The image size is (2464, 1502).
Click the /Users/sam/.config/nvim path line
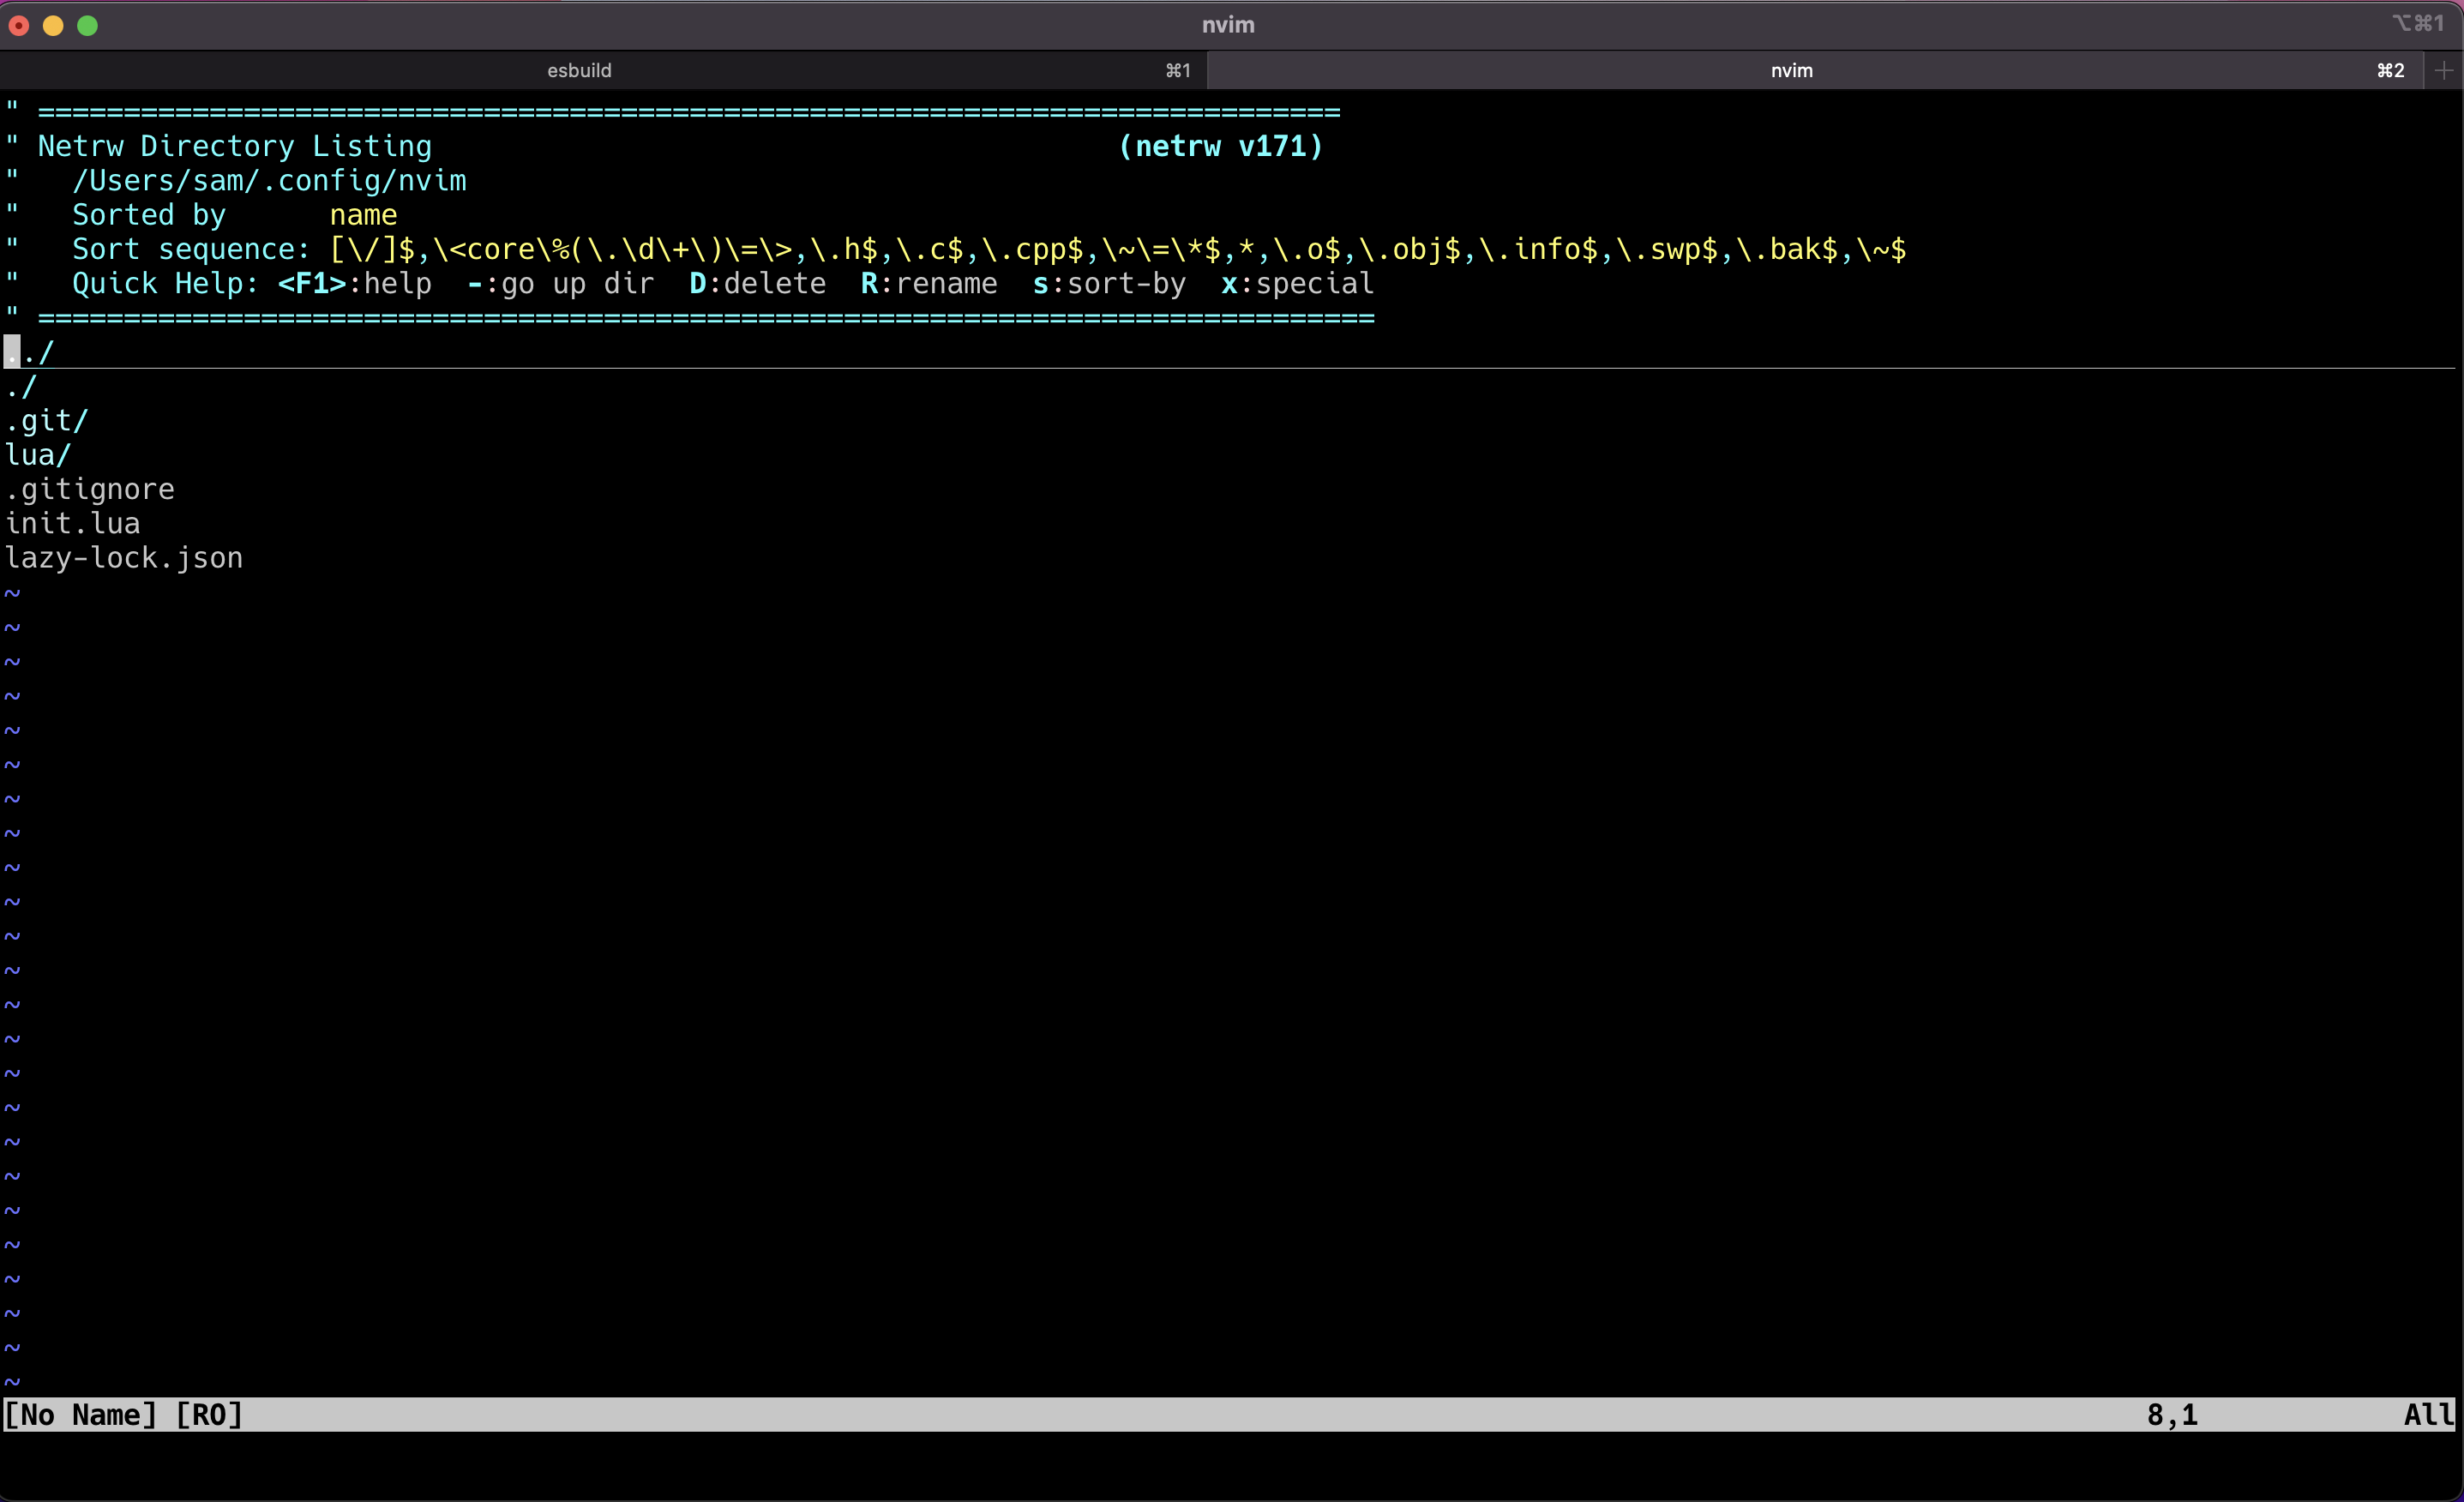(x=269, y=181)
